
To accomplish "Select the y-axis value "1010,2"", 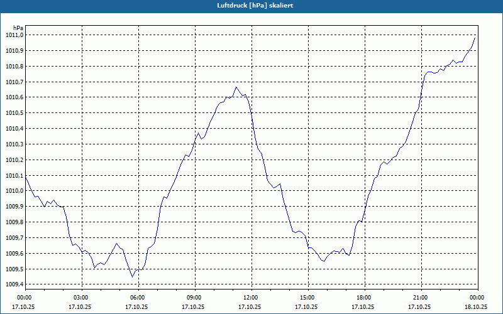I will point(14,160).
